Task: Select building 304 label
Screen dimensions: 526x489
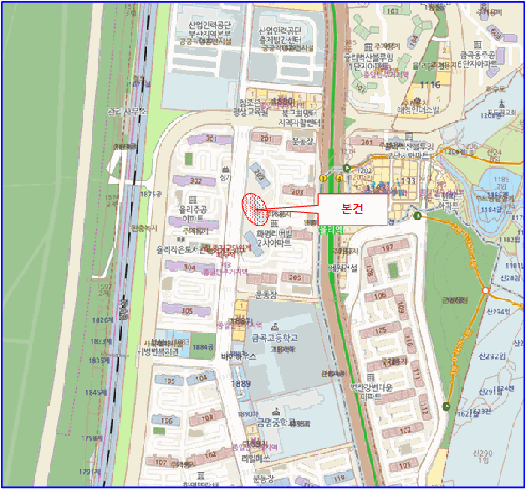Action: 189,267
